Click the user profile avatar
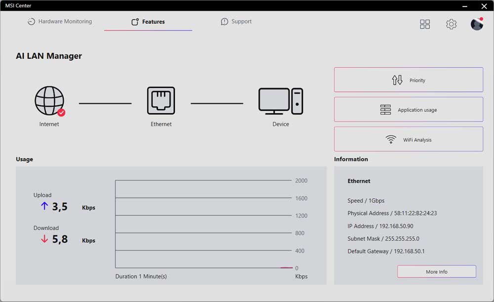 477,24
